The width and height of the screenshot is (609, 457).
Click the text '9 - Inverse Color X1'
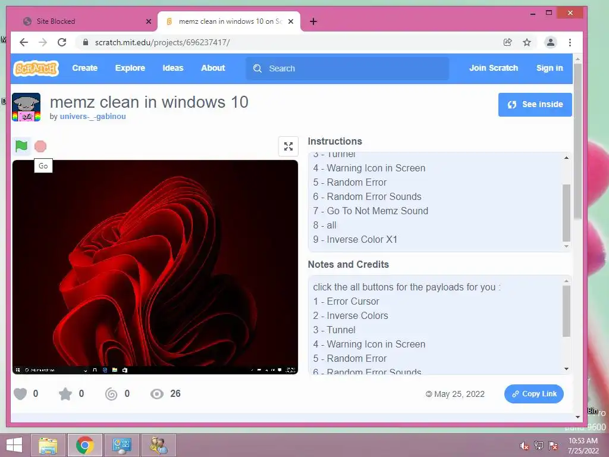click(x=355, y=239)
